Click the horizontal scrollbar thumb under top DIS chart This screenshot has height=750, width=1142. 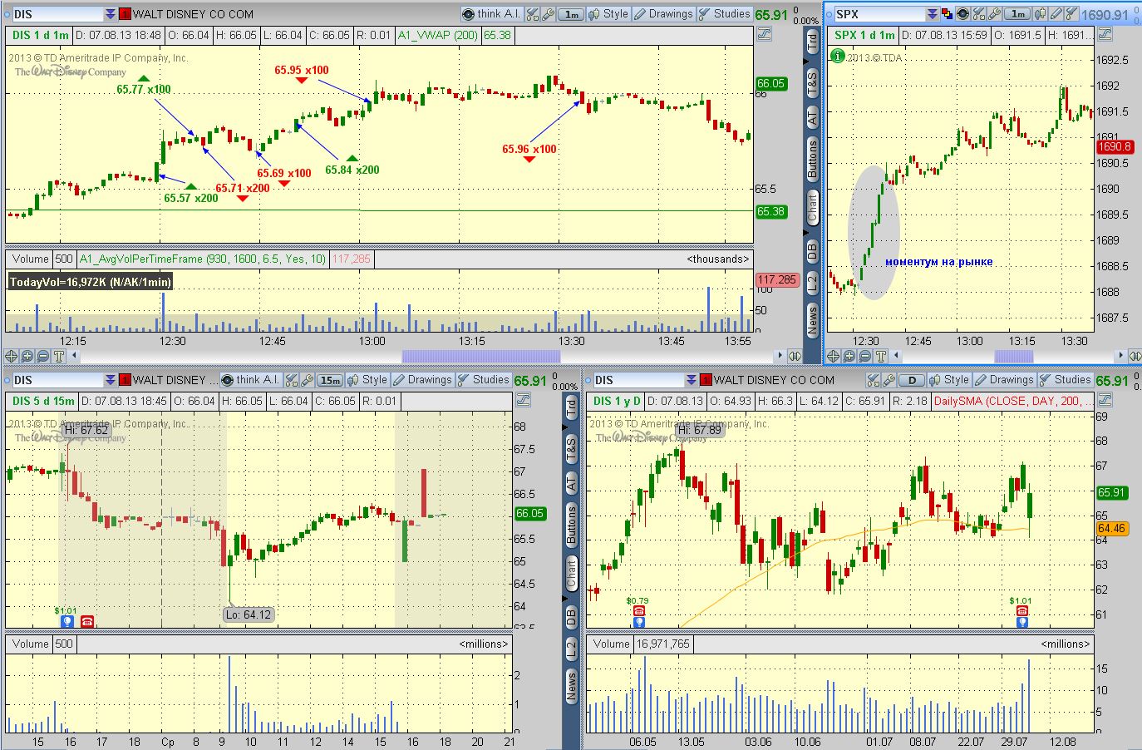click(x=481, y=356)
